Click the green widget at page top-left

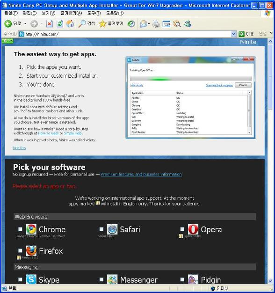coord(7,41)
